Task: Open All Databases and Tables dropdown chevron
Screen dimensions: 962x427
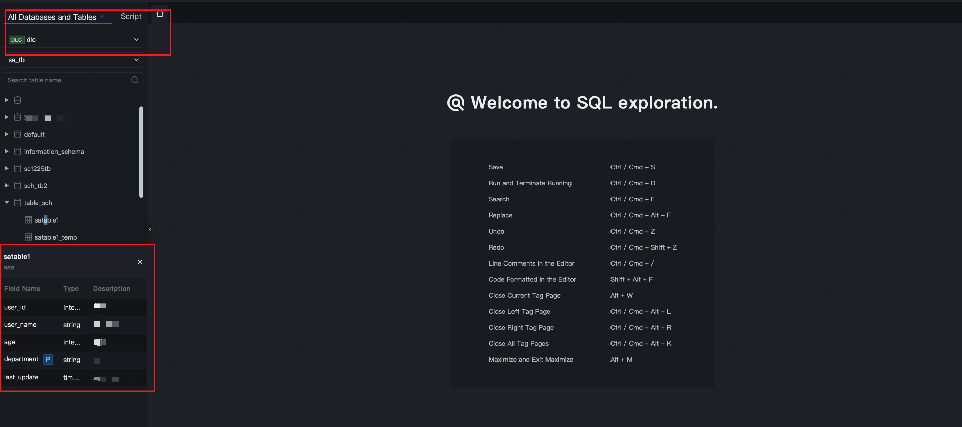Action: pos(102,17)
